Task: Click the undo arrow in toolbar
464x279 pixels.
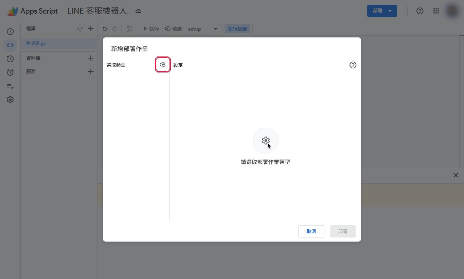Action: (x=105, y=29)
